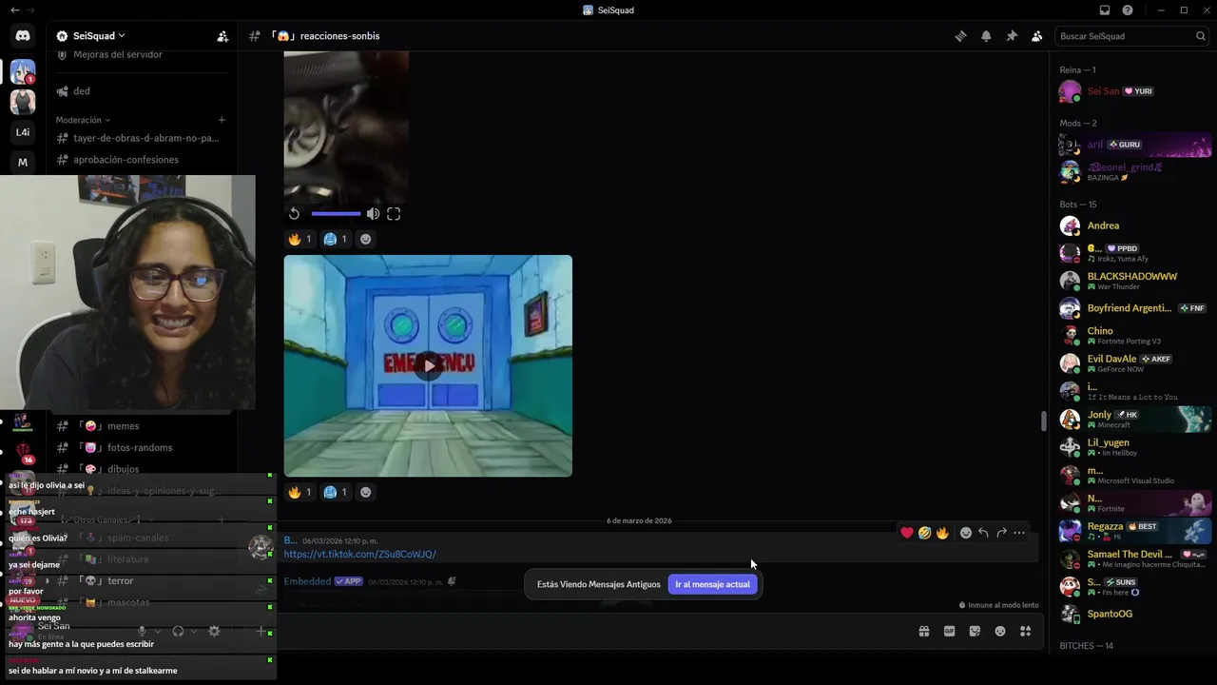This screenshot has height=685, width=1217.
Task: React with heart on hovered message
Action: pyautogui.click(x=907, y=533)
